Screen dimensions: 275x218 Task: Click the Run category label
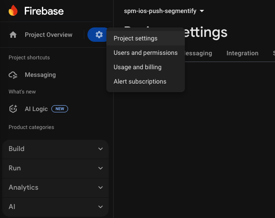pos(15,168)
